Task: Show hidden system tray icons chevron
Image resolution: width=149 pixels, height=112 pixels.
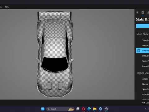Action: [x=146, y=109]
